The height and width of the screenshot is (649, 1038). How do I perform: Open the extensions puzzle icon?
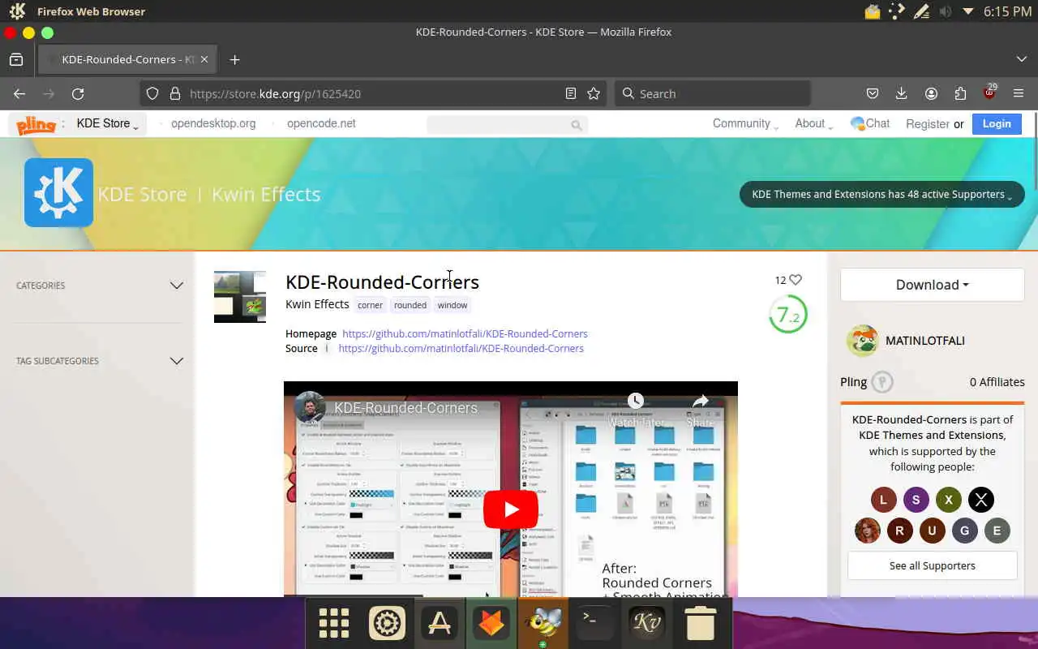point(960,93)
